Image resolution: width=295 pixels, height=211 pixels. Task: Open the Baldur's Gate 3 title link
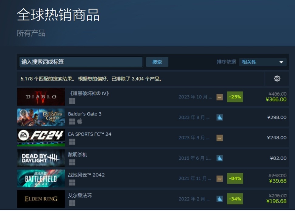[x=85, y=114]
